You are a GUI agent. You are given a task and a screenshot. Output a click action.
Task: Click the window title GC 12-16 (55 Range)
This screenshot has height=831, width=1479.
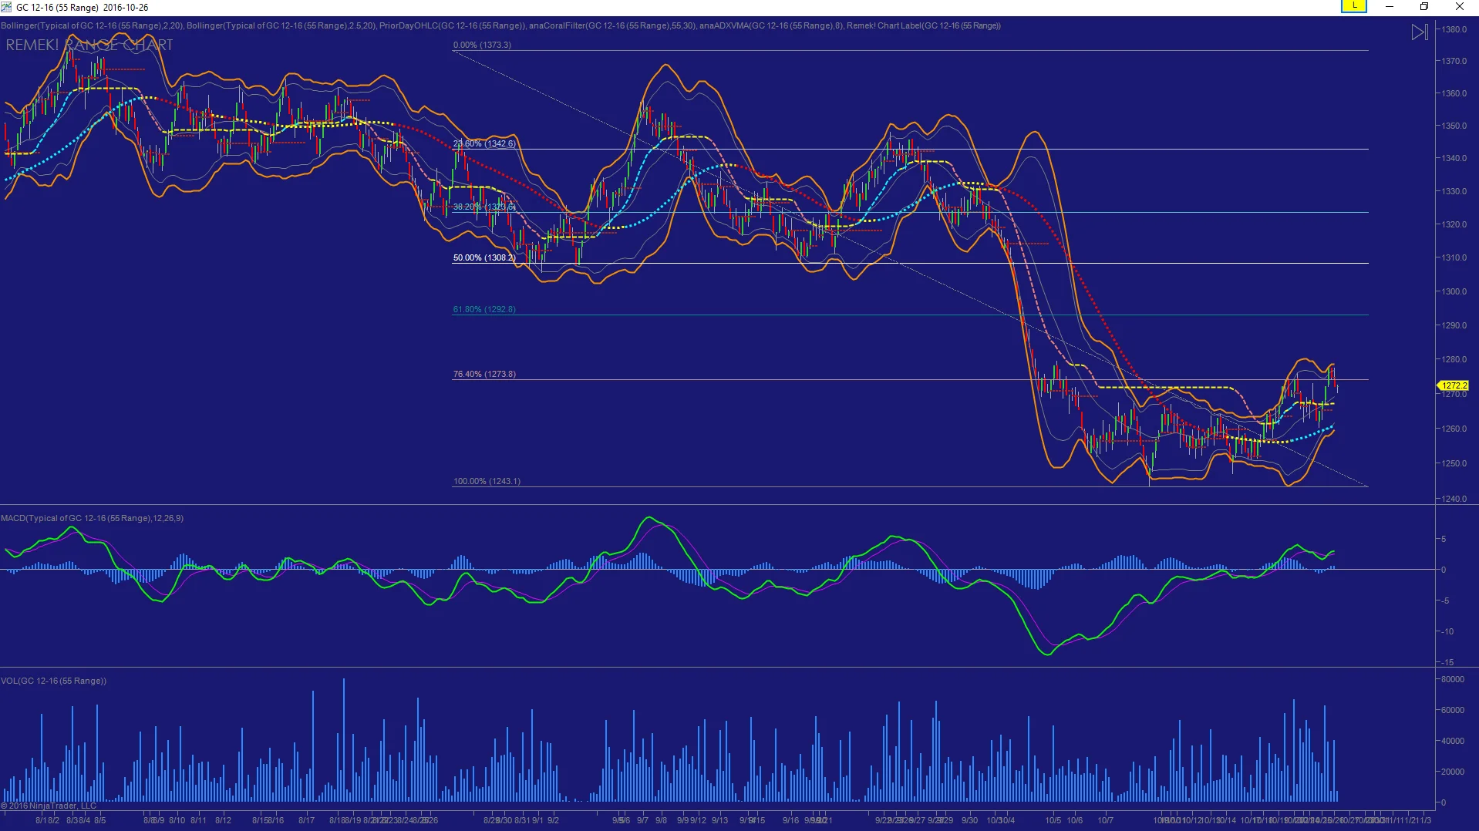click(57, 7)
